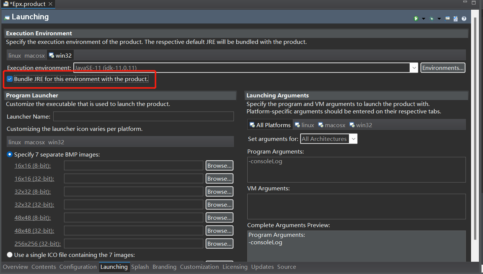Expand the debug launch dropdown arrow
Screen dimensions: 483x274
(x=439, y=19)
